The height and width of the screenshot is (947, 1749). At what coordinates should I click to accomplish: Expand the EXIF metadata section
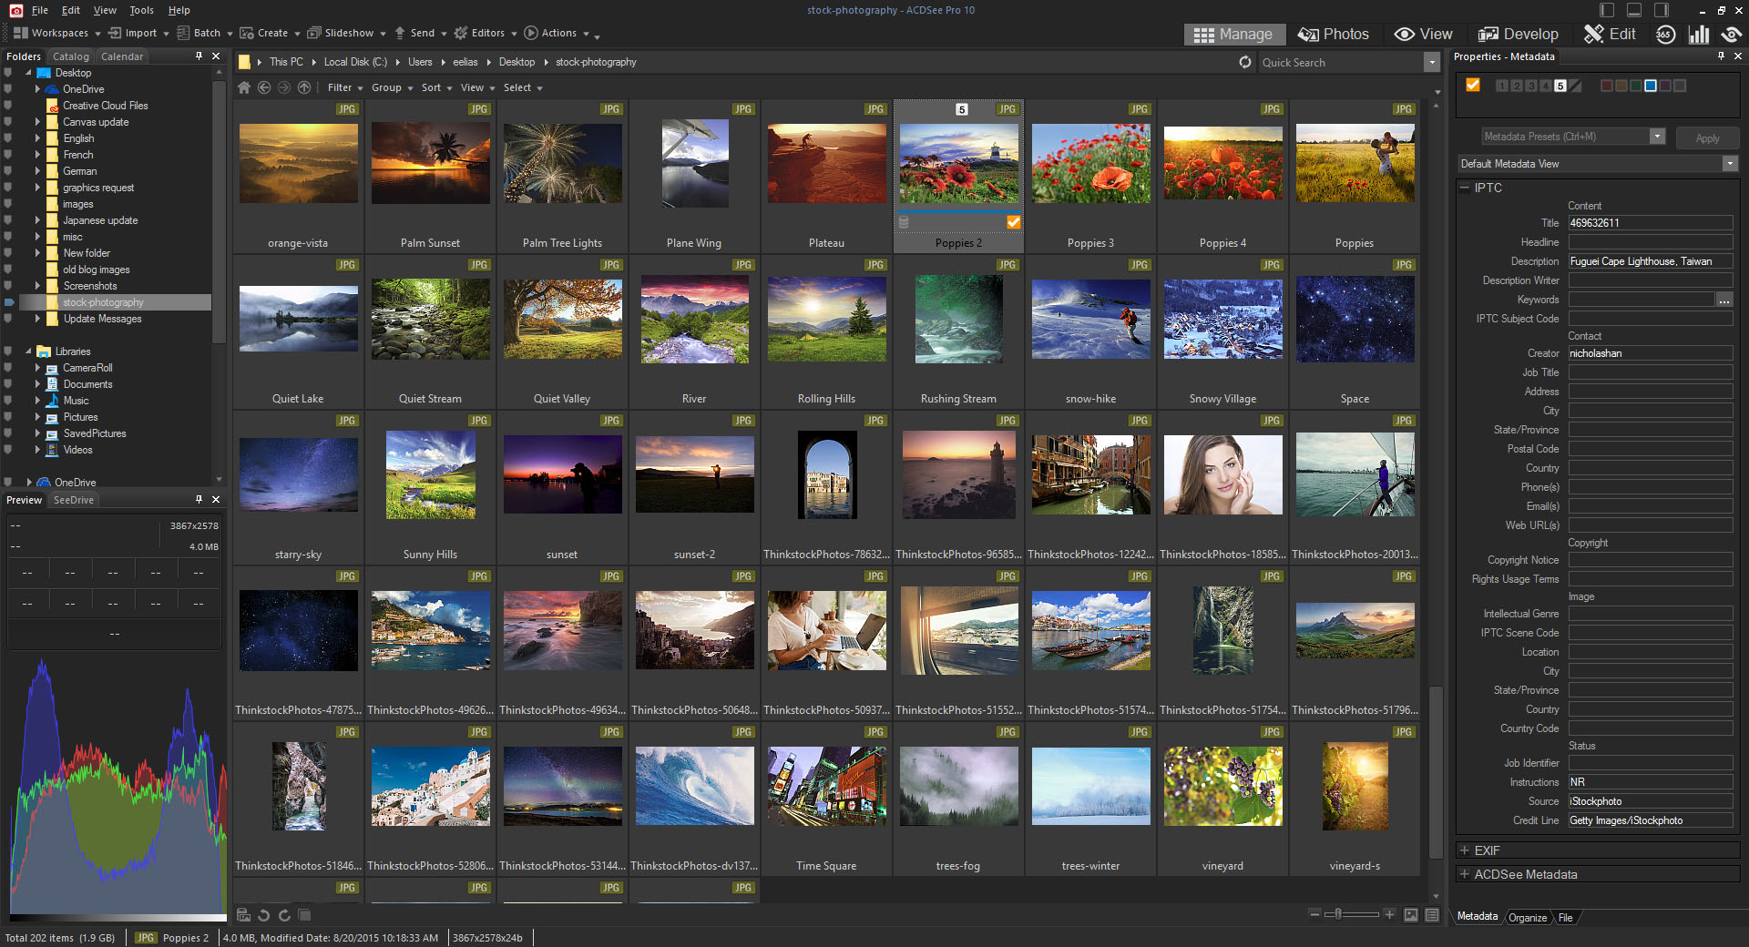pos(1465,850)
